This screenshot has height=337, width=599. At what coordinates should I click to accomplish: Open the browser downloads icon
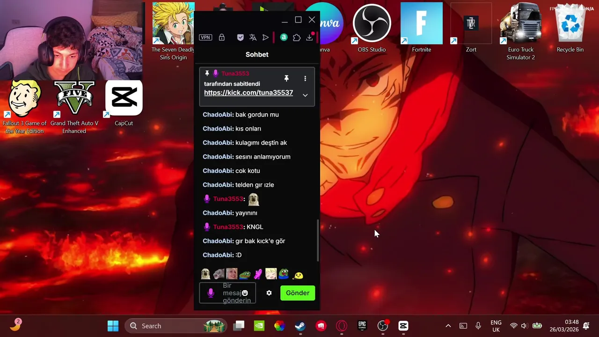[x=309, y=37]
